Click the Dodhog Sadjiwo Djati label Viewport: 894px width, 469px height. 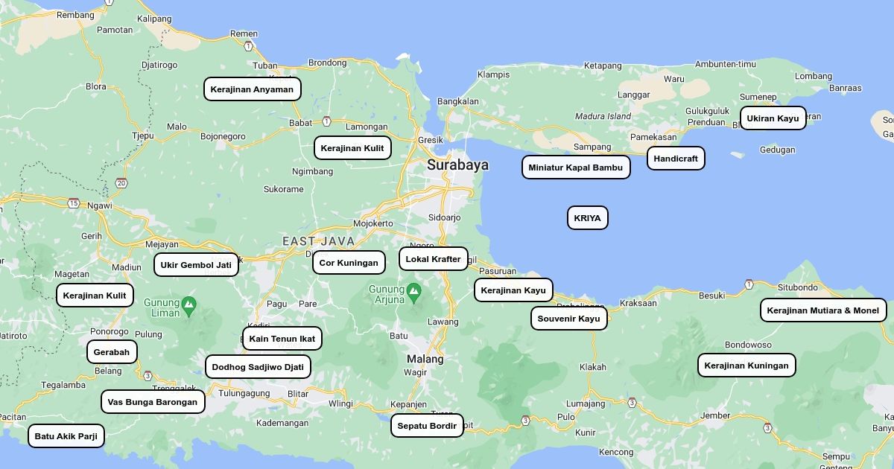(x=258, y=367)
